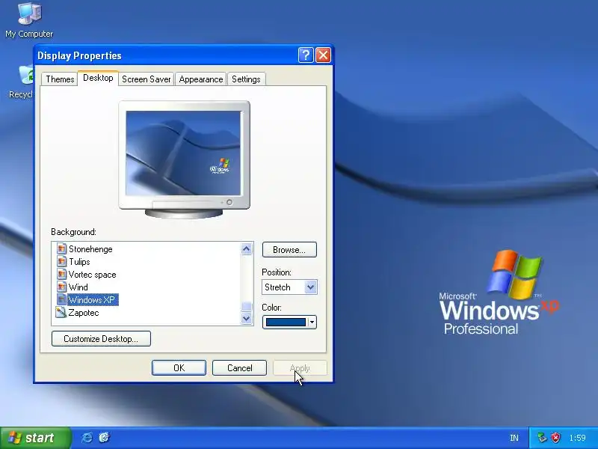Click the Wind wallpaper file icon
The height and width of the screenshot is (449, 598).
click(61, 287)
